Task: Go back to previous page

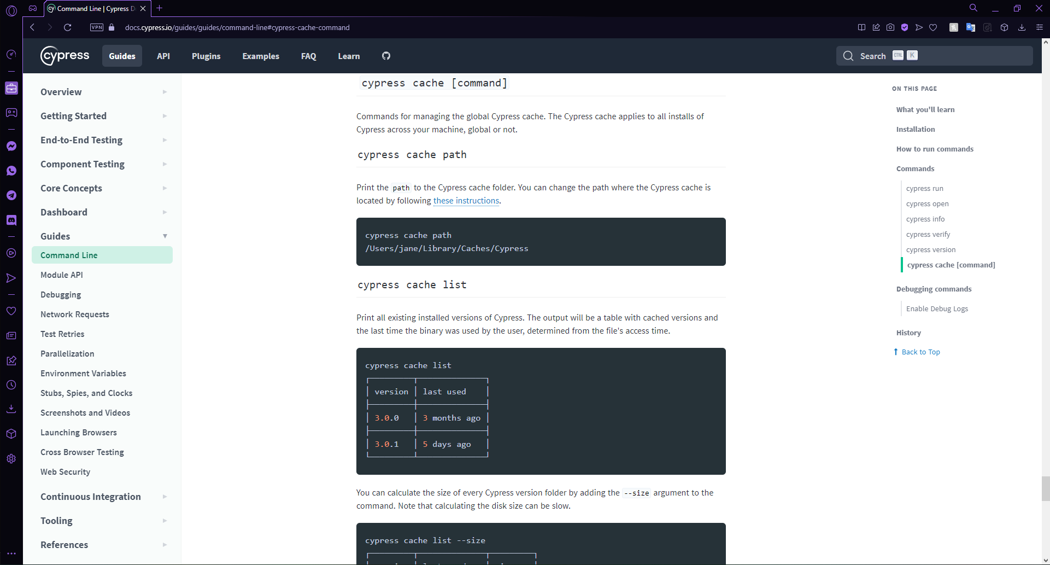Action: [x=32, y=27]
